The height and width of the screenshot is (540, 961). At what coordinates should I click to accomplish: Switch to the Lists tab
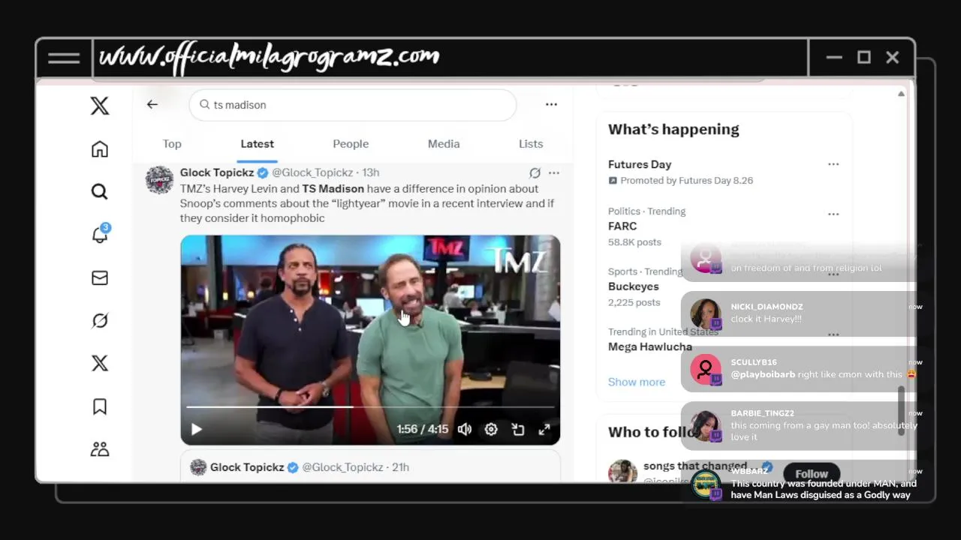pyautogui.click(x=531, y=144)
